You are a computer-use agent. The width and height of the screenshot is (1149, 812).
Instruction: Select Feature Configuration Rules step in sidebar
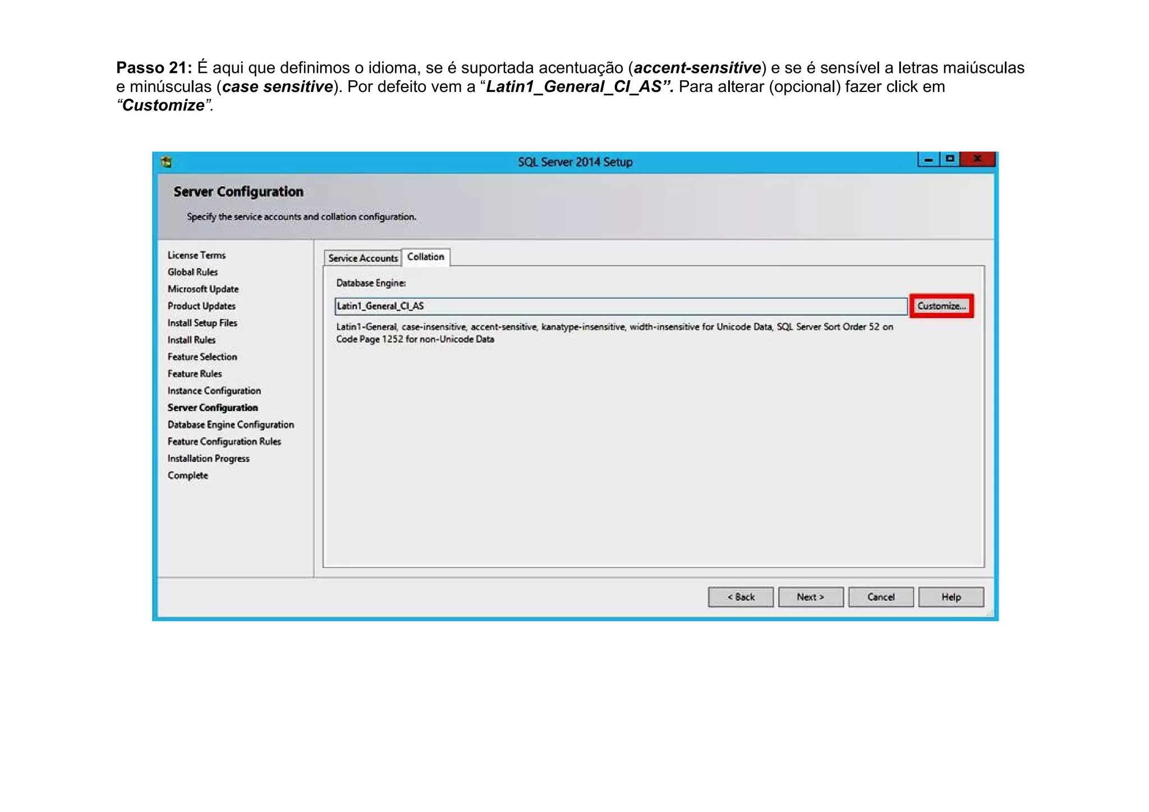pyautogui.click(x=224, y=442)
